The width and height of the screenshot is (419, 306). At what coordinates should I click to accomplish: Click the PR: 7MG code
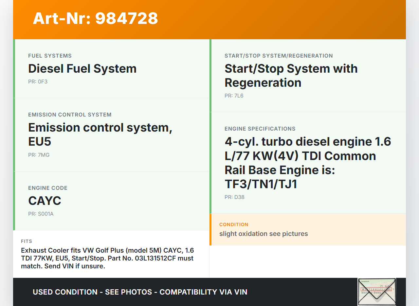39,155
